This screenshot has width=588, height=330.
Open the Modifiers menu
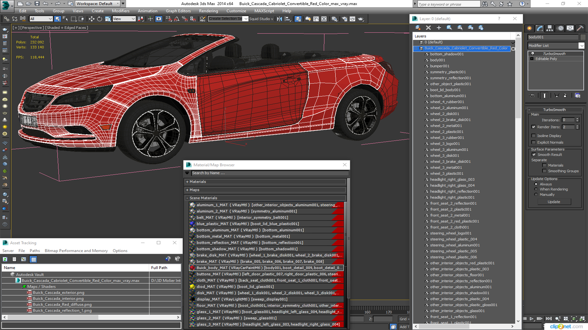point(121,11)
